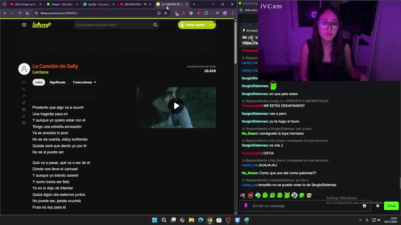401x225 pixels.
Task: Select the Significado tab
Action: coord(57,82)
